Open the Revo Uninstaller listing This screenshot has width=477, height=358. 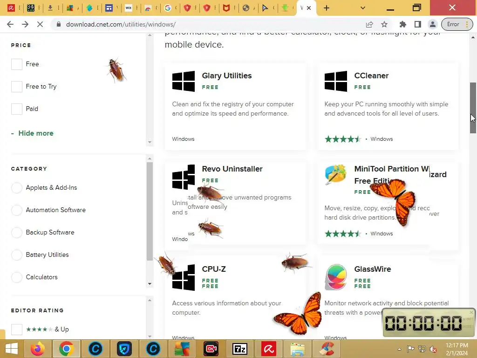pyautogui.click(x=232, y=169)
